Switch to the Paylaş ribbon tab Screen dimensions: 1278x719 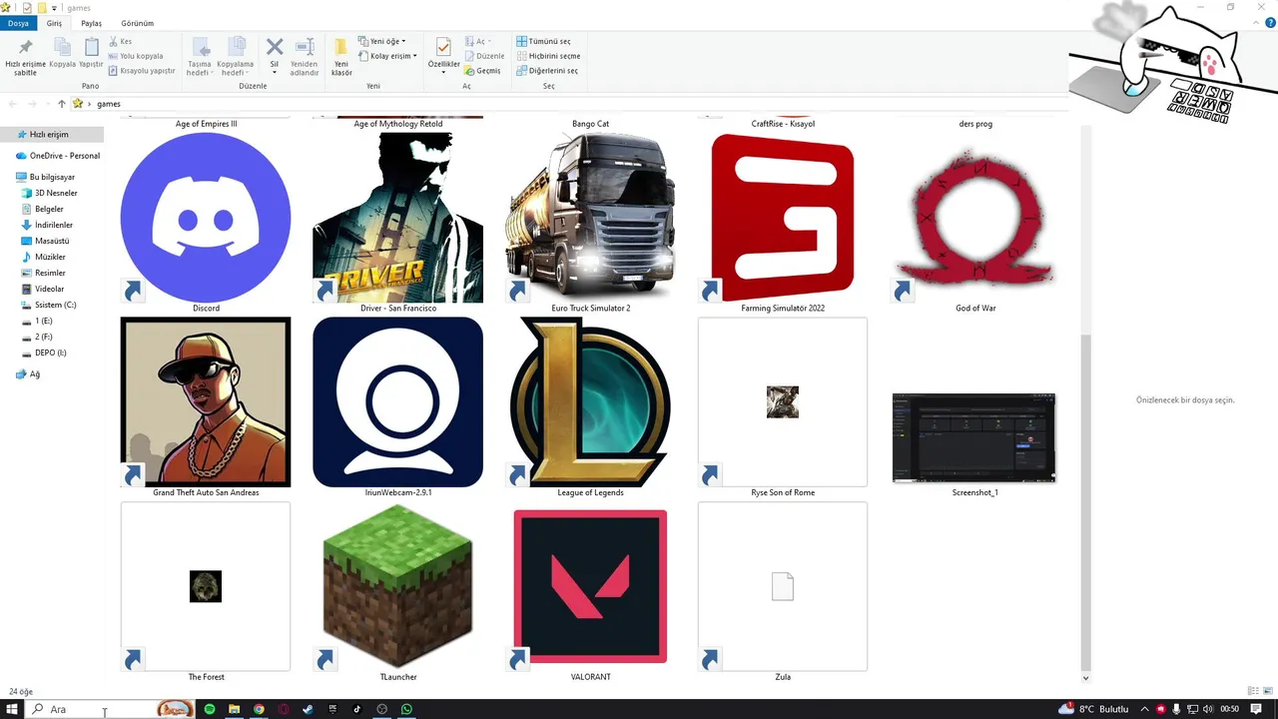pos(91,23)
